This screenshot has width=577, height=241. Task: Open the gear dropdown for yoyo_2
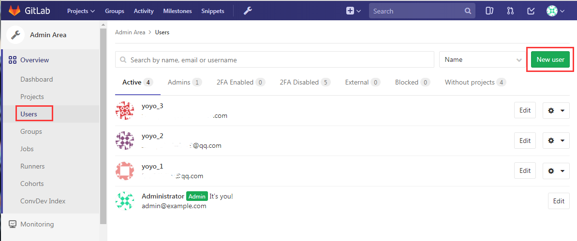[556, 141]
